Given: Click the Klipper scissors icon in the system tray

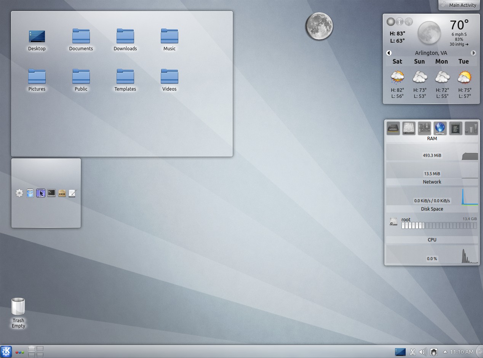Looking at the screenshot, I should pyautogui.click(x=413, y=352).
